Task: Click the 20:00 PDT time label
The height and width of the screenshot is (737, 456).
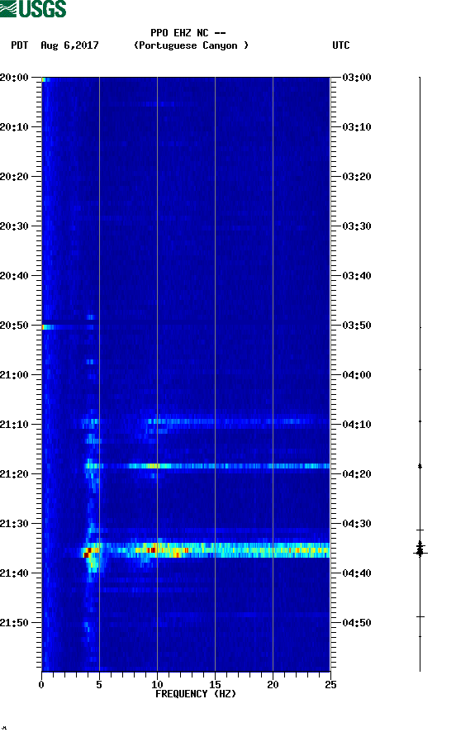Action: point(14,78)
